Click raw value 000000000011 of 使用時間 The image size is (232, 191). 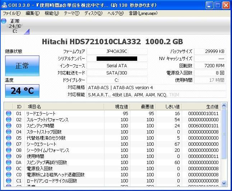tap(203, 156)
